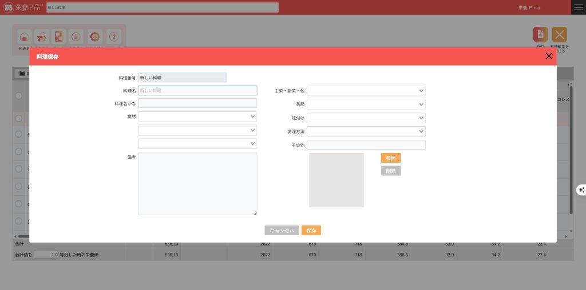
Task: Open the gear wheel settings toolbar icon
Action: (95, 37)
